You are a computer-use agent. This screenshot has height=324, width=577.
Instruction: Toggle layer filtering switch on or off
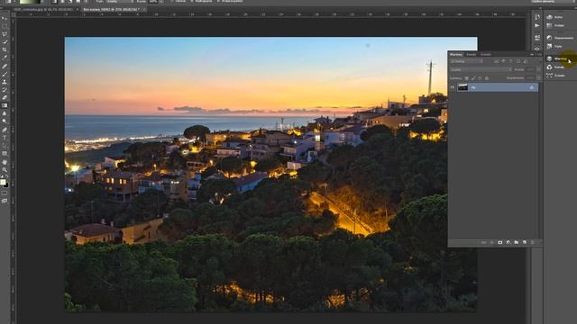pos(539,61)
